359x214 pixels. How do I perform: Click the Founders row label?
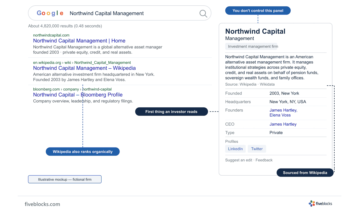point(234,110)
